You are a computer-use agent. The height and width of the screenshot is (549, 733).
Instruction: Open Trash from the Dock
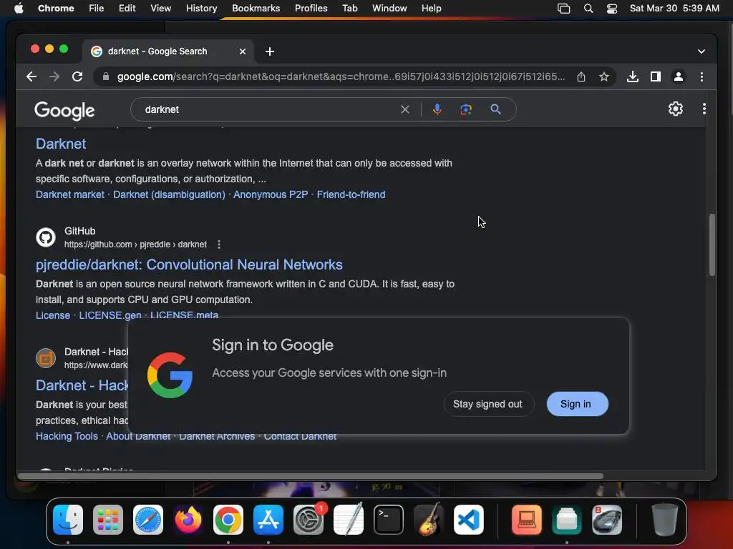(x=665, y=520)
